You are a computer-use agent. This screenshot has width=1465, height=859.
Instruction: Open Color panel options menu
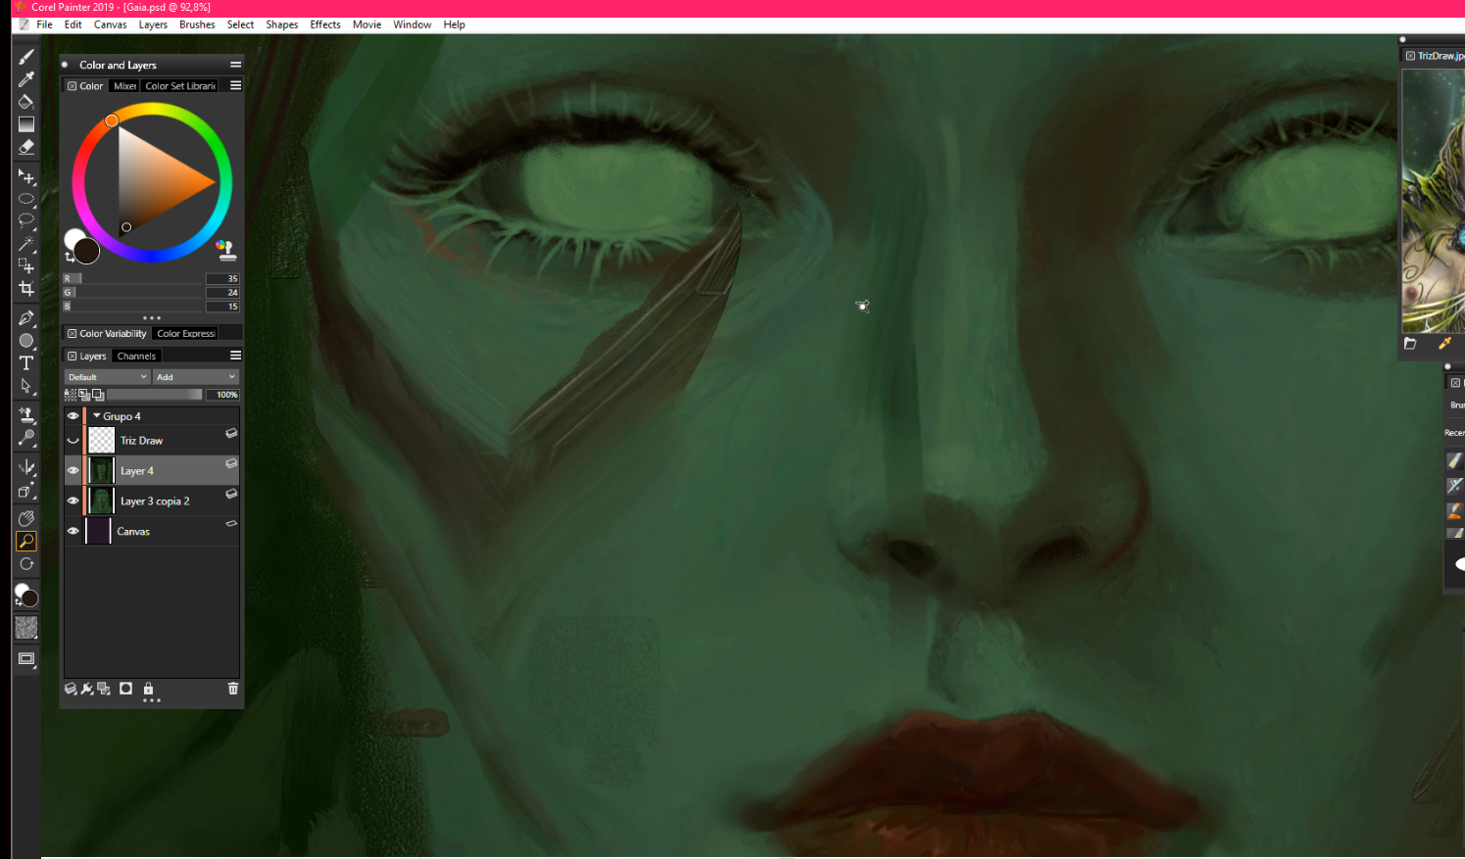coord(235,86)
